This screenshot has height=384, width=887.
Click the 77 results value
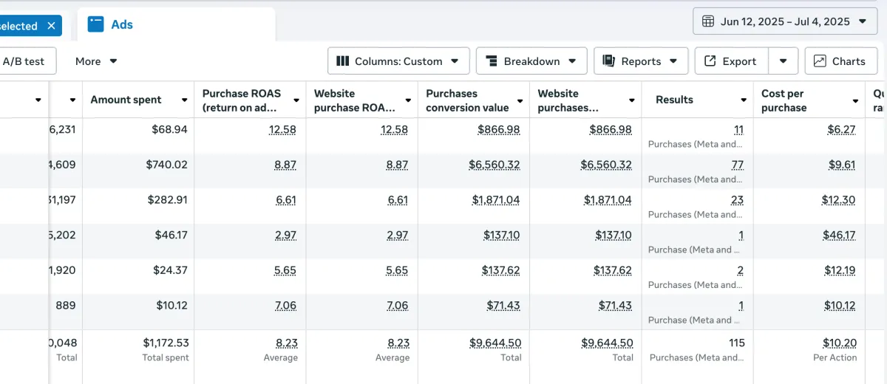tap(737, 165)
